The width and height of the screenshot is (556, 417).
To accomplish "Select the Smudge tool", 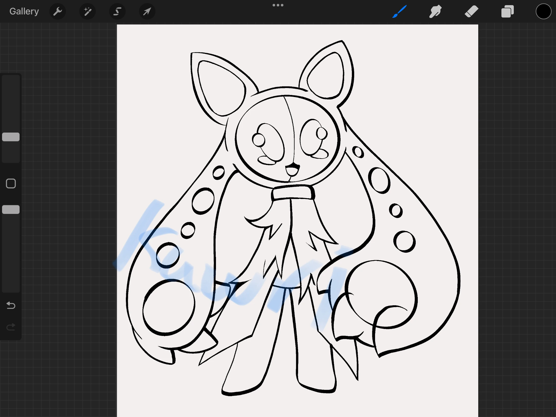I will click(x=435, y=11).
